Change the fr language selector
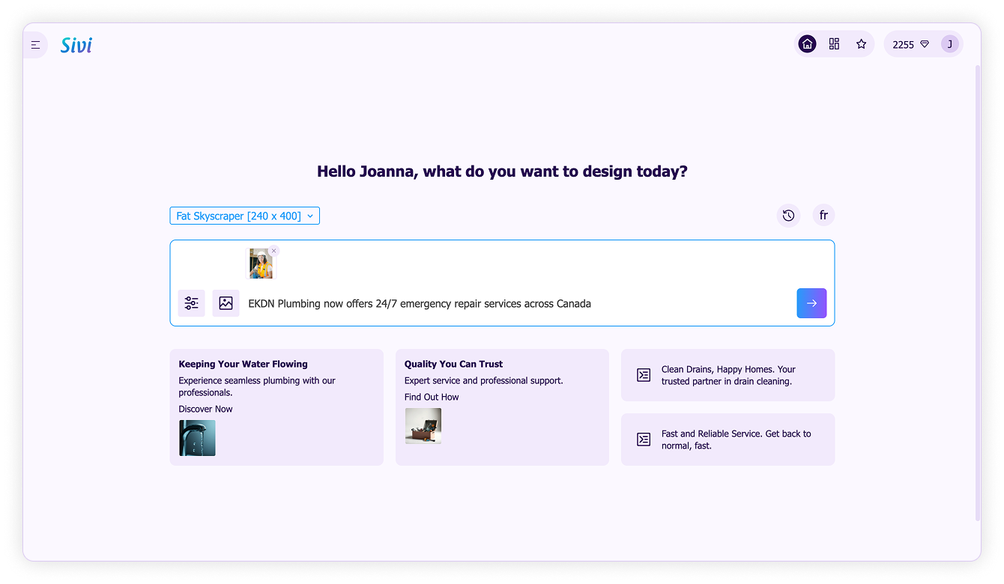1004x584 pixels. 823,216
